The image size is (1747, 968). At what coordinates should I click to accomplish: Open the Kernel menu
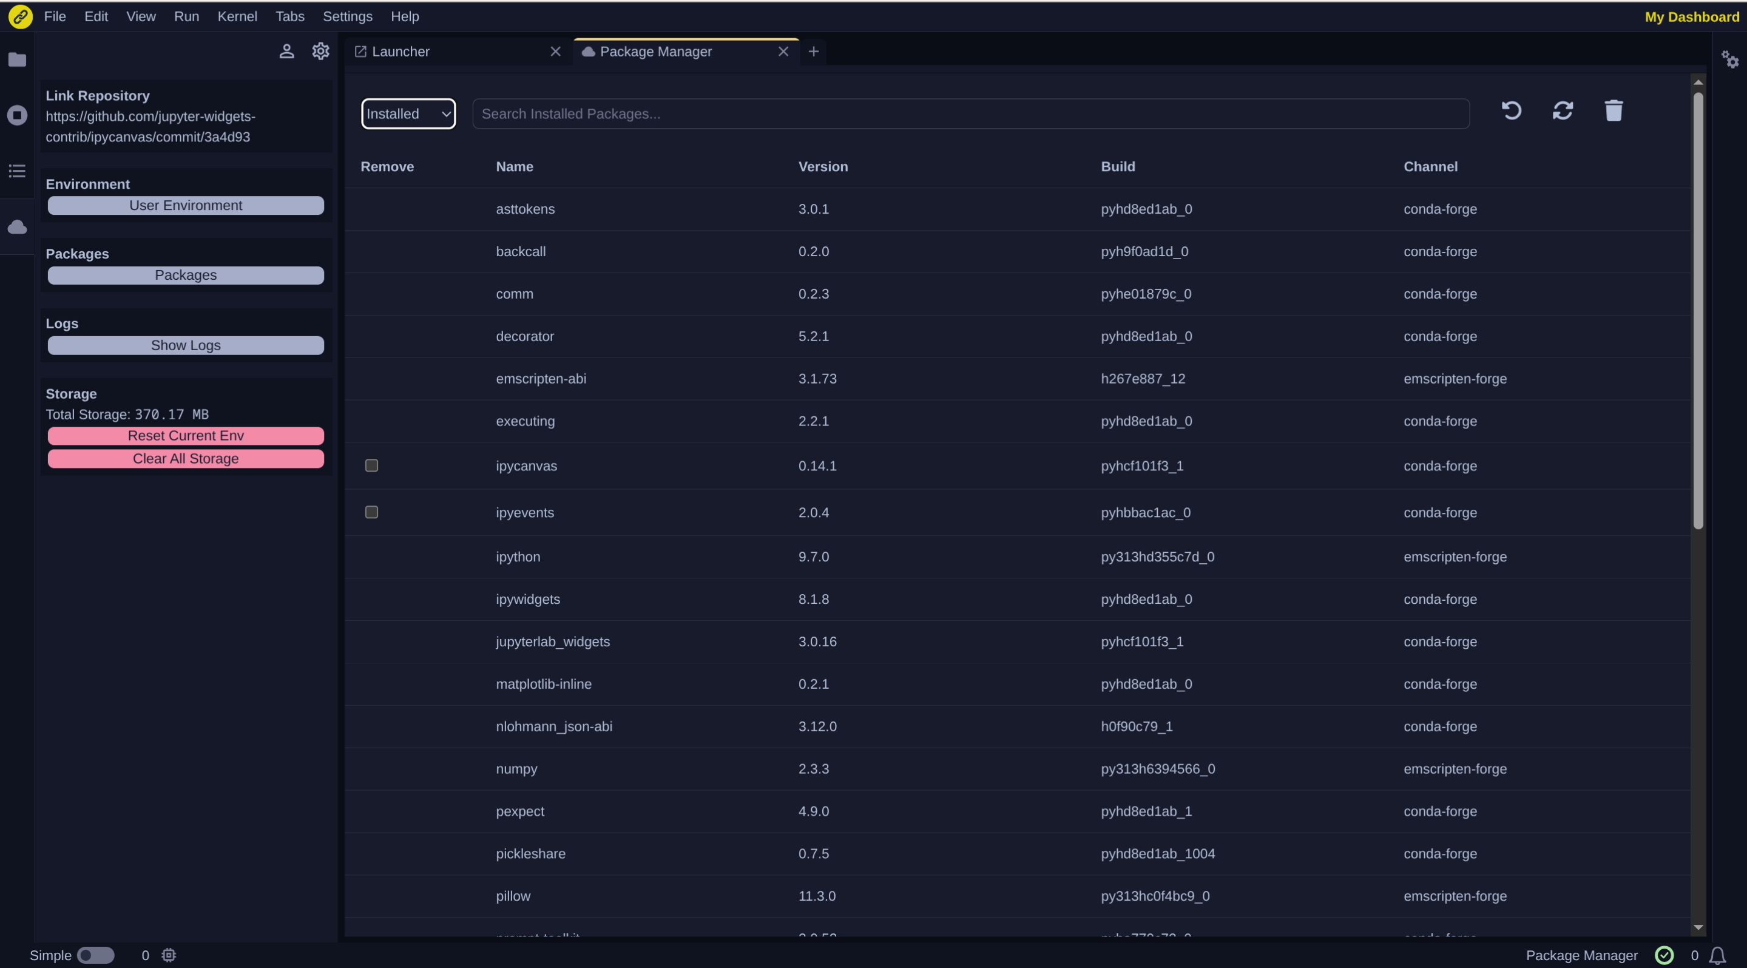tap(237, 16)
